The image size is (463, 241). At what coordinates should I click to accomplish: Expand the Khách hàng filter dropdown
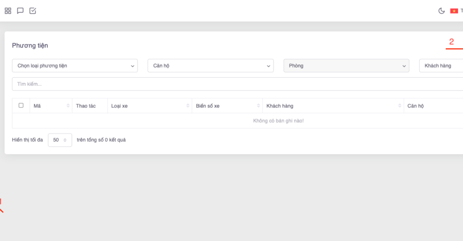coord(441,66)
